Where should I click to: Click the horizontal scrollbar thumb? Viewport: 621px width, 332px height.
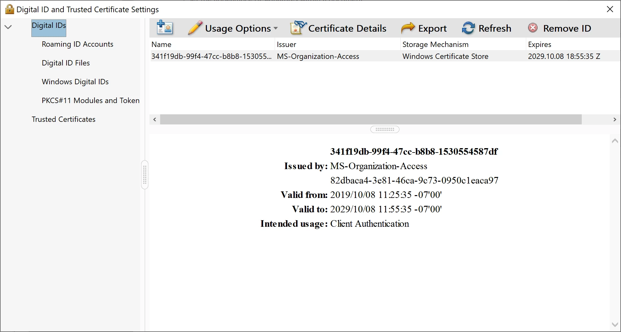click(x=371, y=119)
